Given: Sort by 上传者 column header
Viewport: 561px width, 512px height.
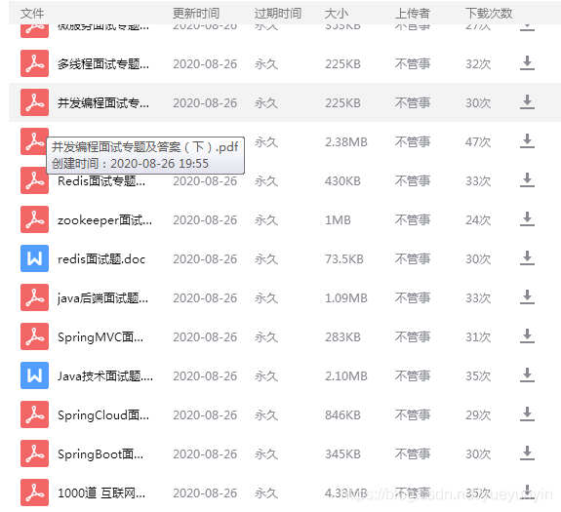Looking at the screenshot, I should [x=412, y=14].
